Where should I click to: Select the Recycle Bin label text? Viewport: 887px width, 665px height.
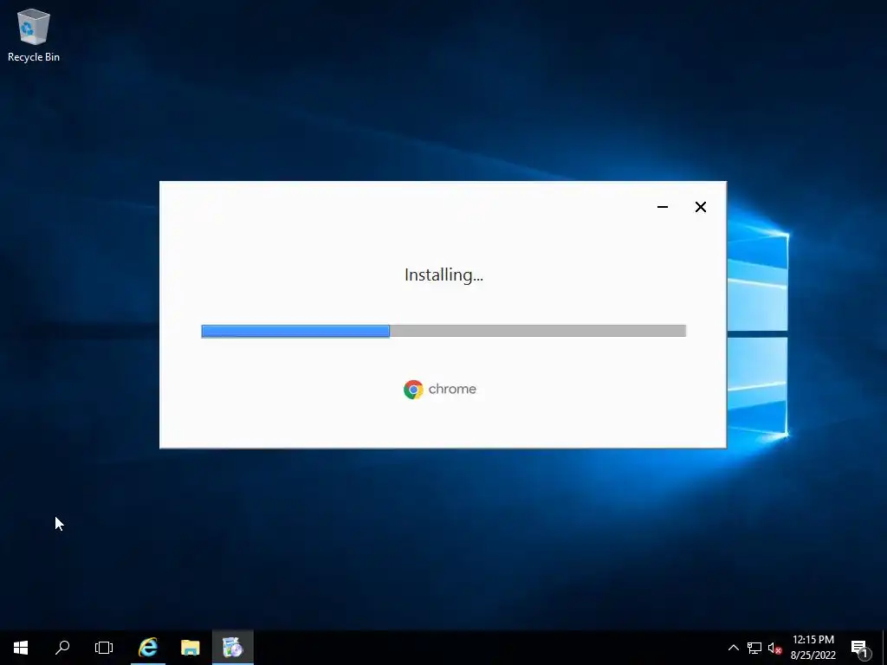(x=34, y=57)
